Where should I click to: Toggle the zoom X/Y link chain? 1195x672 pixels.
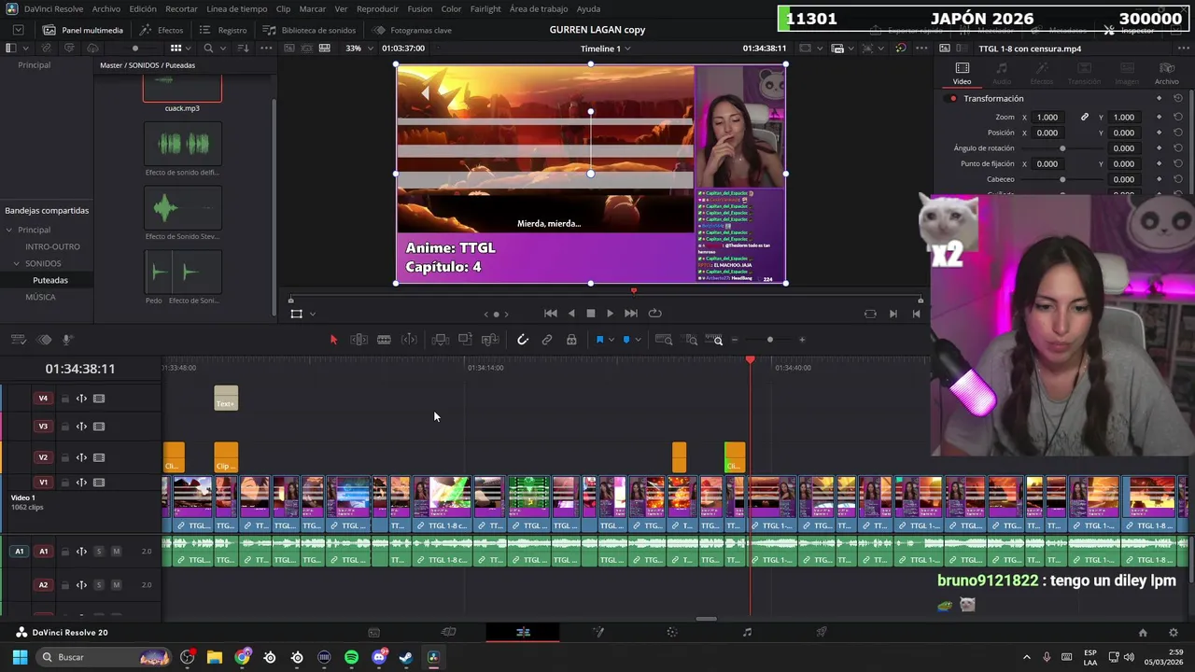click(x=1085, y=118)
